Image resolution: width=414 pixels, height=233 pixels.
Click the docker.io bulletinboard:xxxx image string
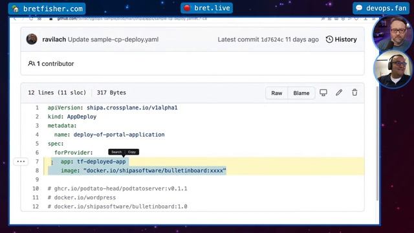tap(155, 170)
